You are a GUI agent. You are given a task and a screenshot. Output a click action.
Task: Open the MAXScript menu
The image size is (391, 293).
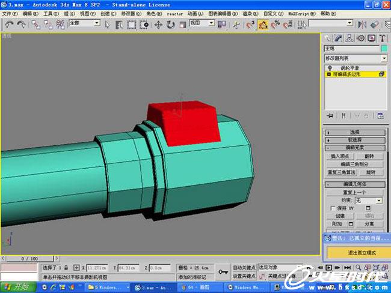[x=302, y=13]
